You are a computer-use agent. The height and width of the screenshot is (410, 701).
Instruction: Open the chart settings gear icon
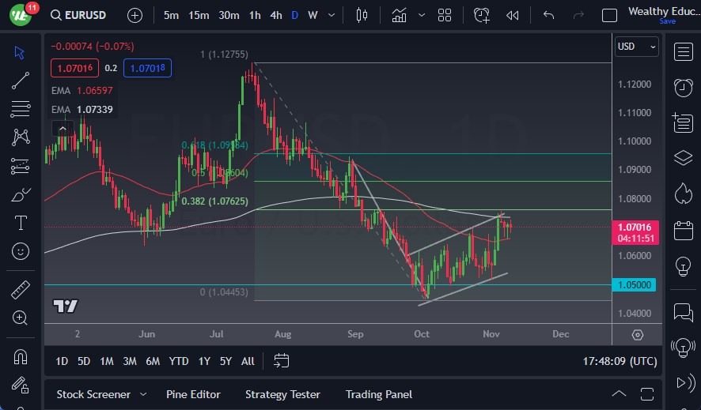(638, 334)
